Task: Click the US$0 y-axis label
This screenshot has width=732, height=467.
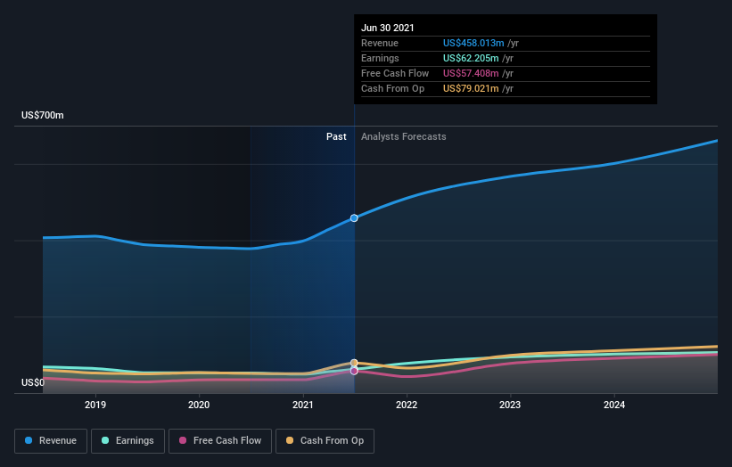Action: click(33, 382)
